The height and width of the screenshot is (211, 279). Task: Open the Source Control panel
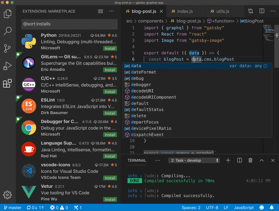tap(8, 48)
